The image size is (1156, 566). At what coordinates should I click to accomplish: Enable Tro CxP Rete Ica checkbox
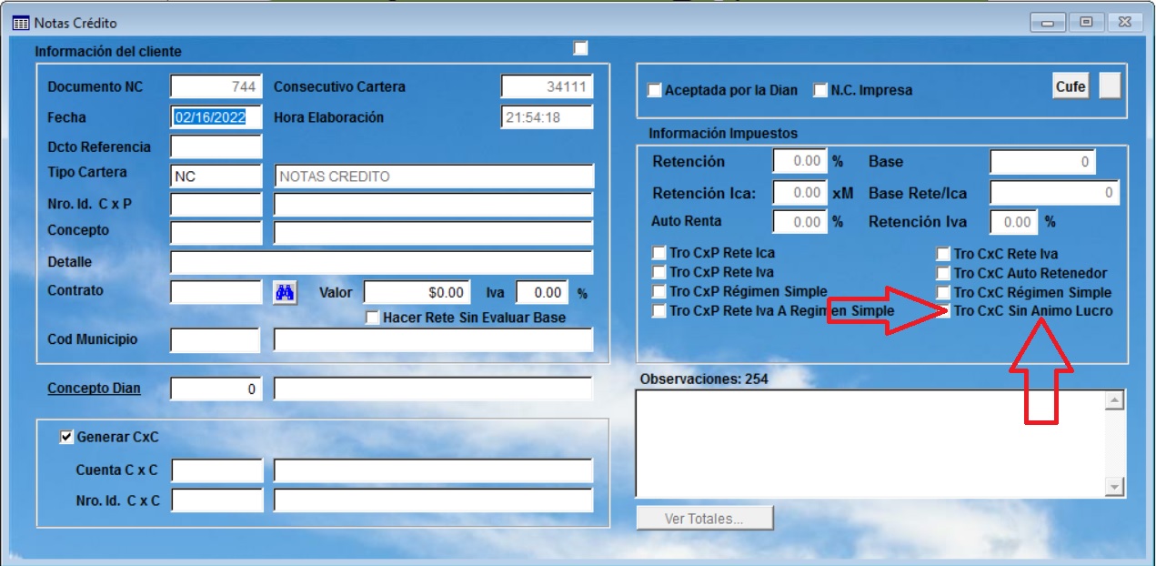(x=659, y=253)
